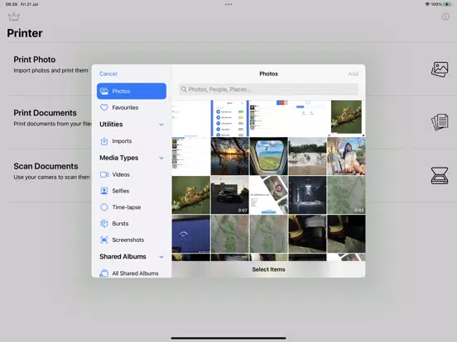Focus the Photos, People, Places search field
This screenshot has height=342, width=457.
(x=268, y=89)
